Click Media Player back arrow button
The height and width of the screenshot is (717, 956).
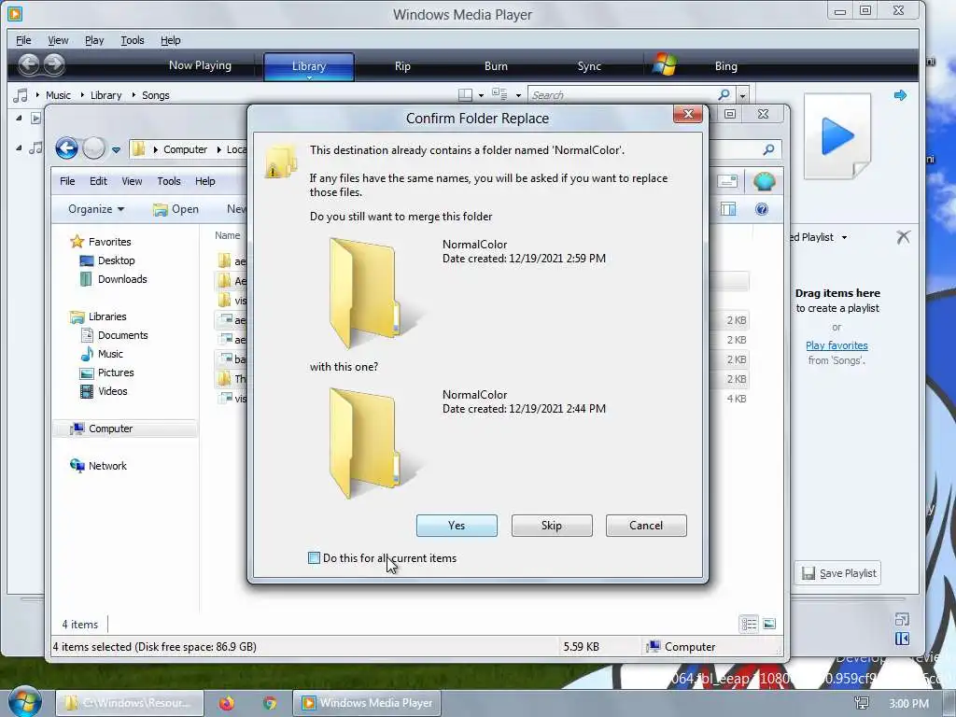(28, 64)
